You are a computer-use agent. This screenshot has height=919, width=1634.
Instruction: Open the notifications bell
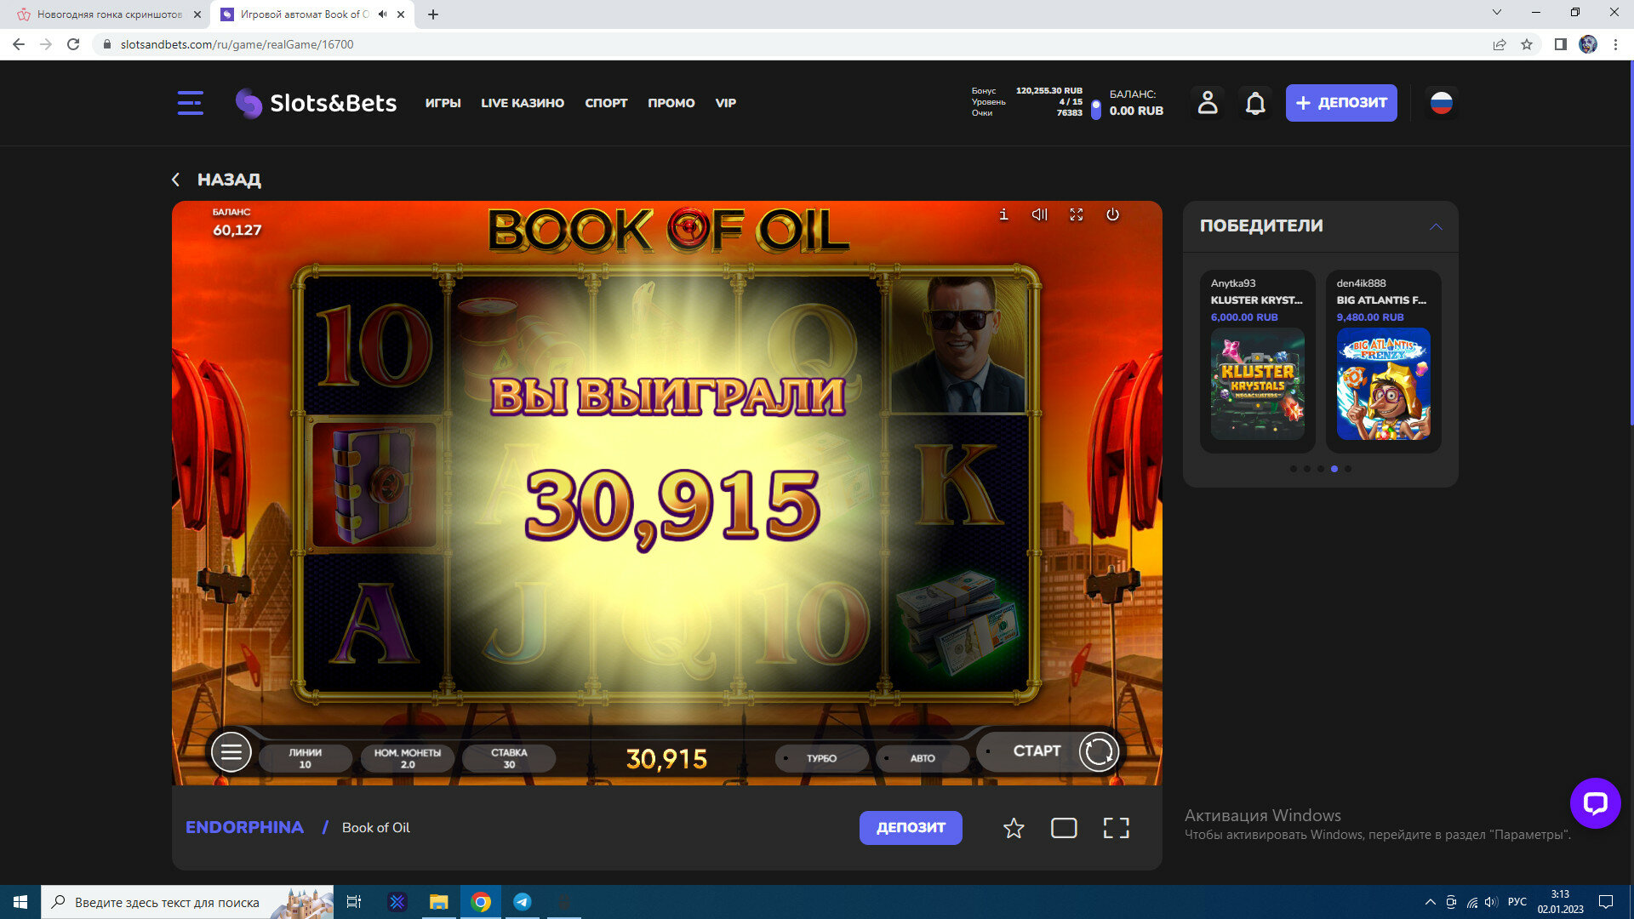pyautogui.click(x=1255, y=103)
